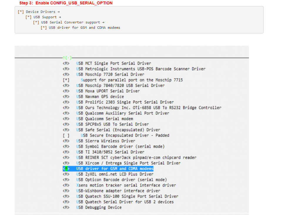Select USB Quatech Serial Driver for USB 2 devices row
This screenshot has width=290, height=215.
coord(118,202)
